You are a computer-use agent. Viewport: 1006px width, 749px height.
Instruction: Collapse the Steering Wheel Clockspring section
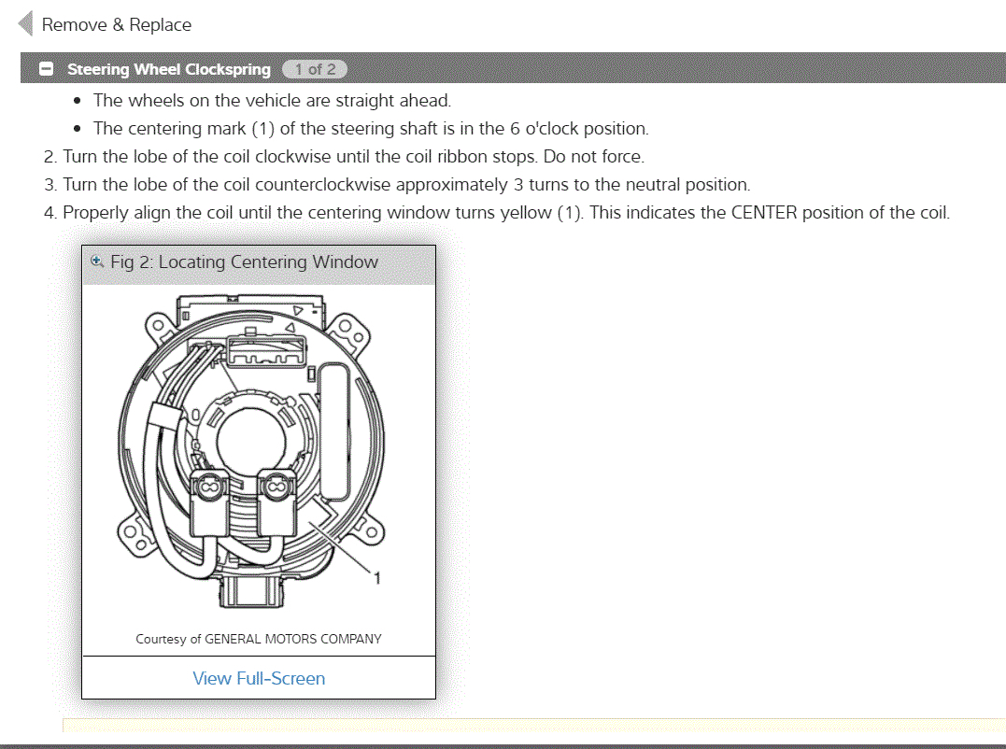46,68
